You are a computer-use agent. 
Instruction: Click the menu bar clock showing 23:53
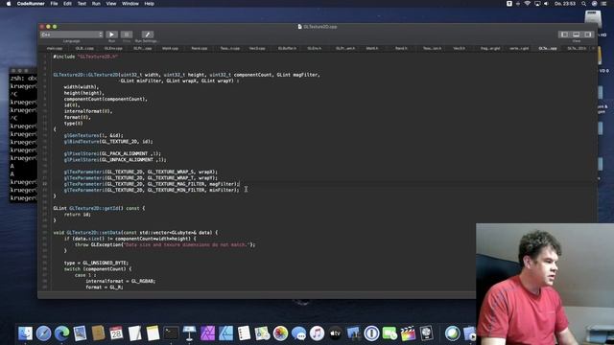coord(565,4)
